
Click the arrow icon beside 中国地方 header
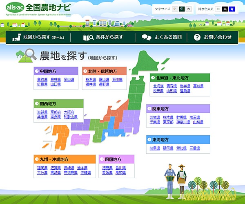[37, 71]
